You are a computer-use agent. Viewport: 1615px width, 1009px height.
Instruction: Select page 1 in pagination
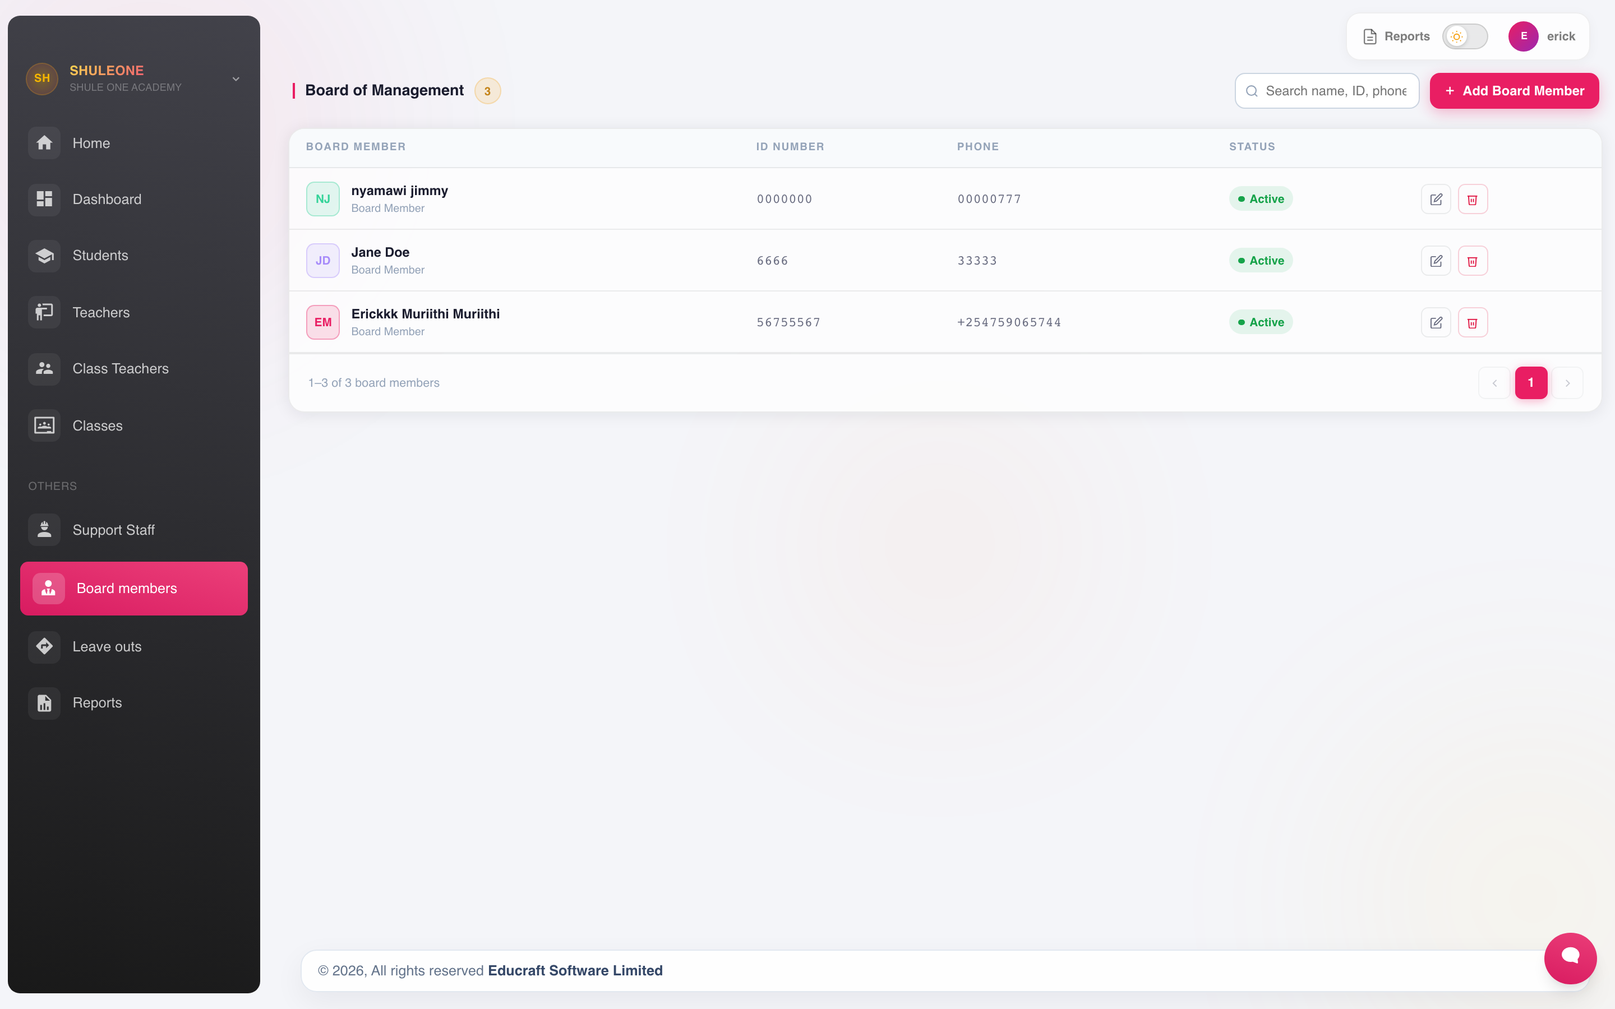(1531, 383)
